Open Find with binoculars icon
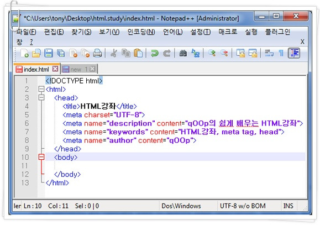Screen dimensions: 320x225 (x=183, y=54)
